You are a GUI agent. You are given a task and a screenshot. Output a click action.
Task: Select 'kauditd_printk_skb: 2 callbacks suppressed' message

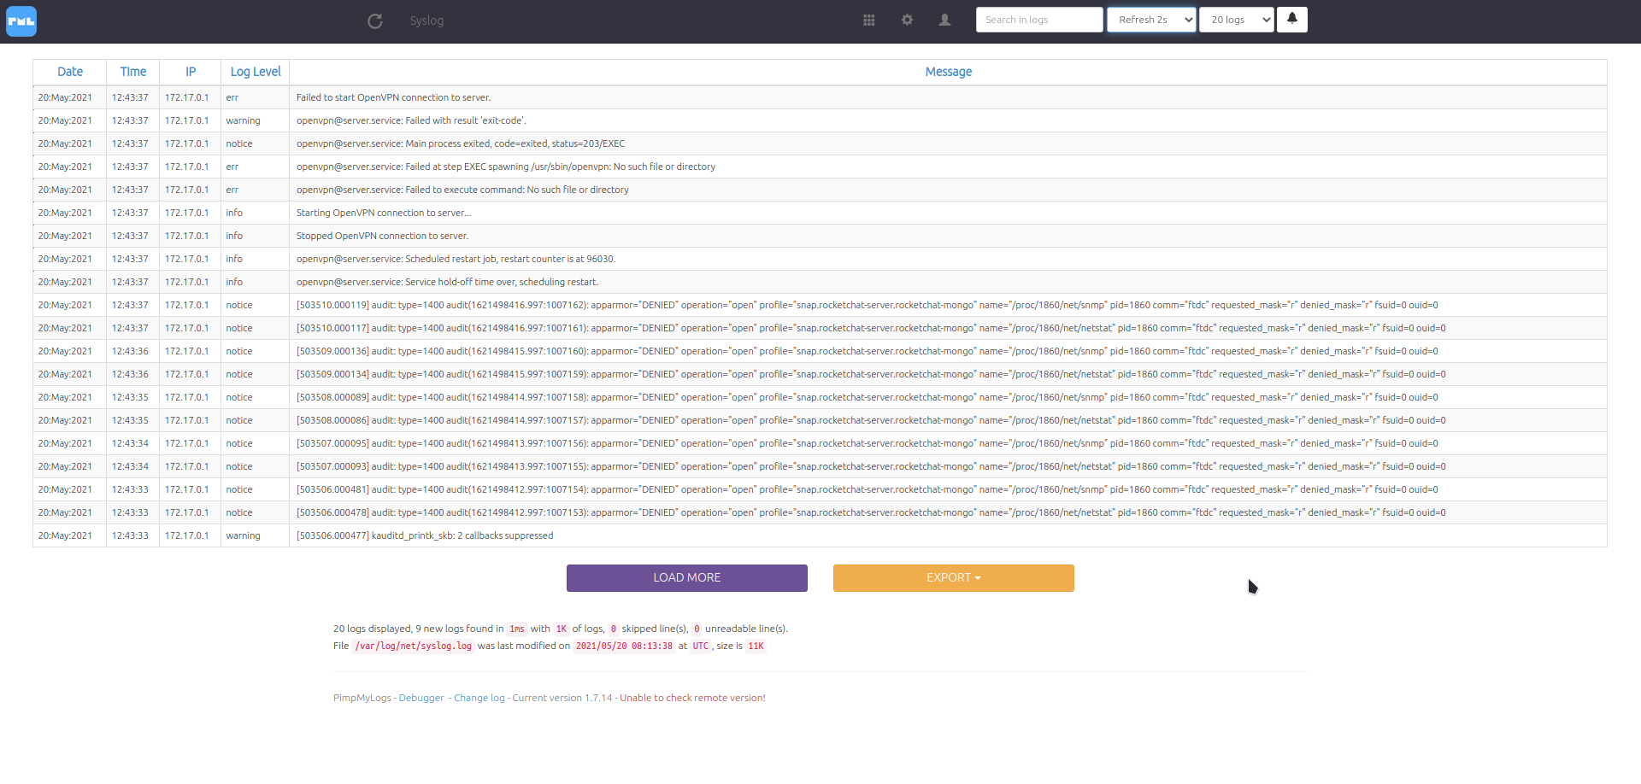(425, 535)
